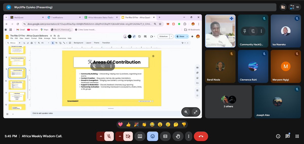The image size is (304, 144).
Task: Open the in-call chat panel
Action: point(288,136)
